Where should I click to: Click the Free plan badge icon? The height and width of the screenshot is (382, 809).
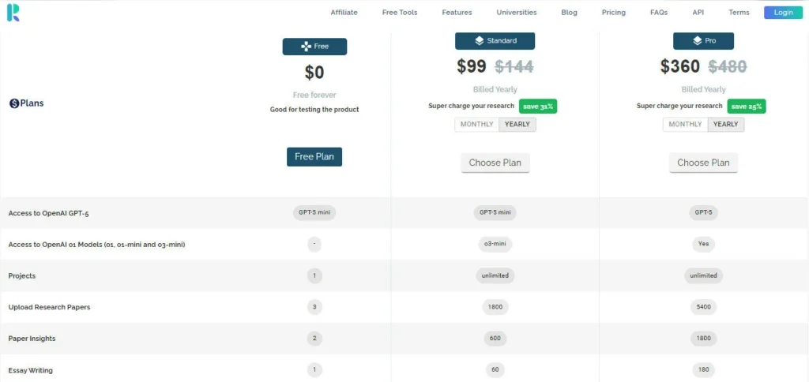pyautogui.click(x=306, y=47)
